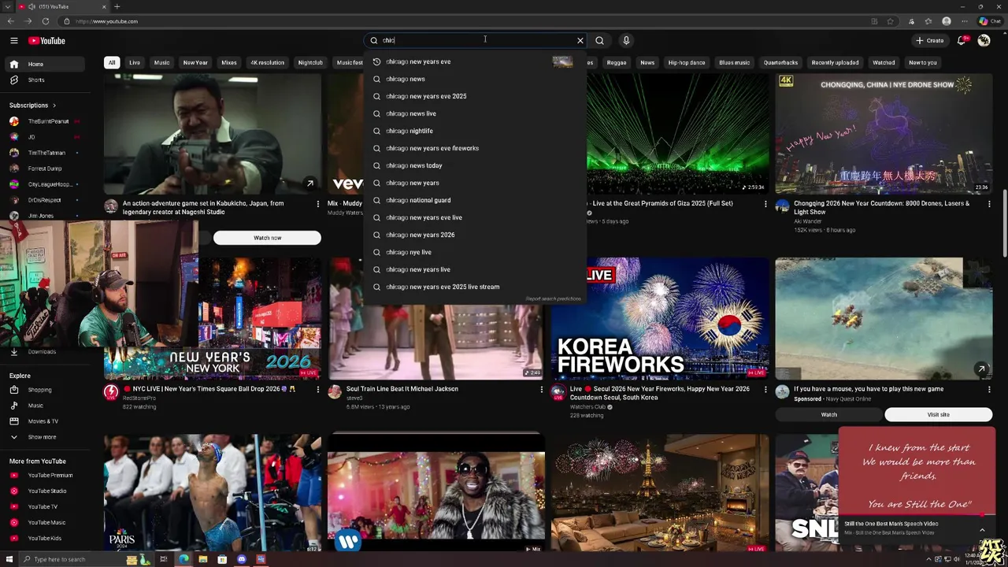Click the Create button

click(x=929, y=40)
